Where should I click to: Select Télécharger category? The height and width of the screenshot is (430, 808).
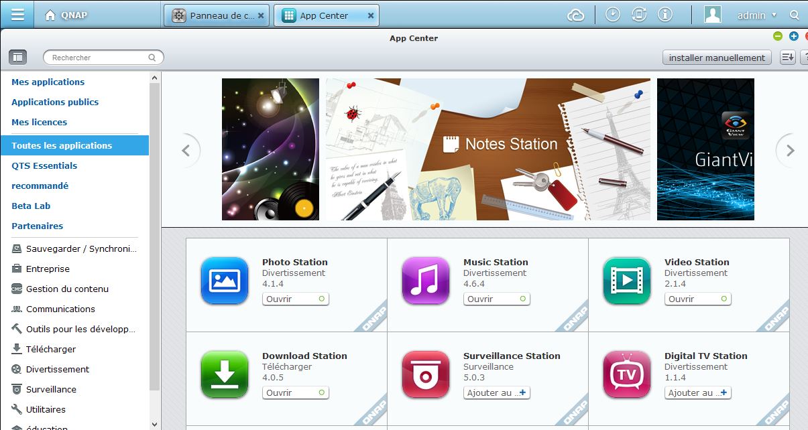coord(44,349)
